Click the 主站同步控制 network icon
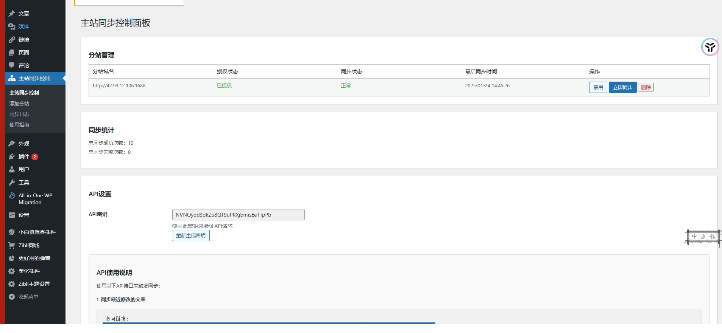Image resolution: width=722 pixels, height=333 pixels. pos(12,78)
